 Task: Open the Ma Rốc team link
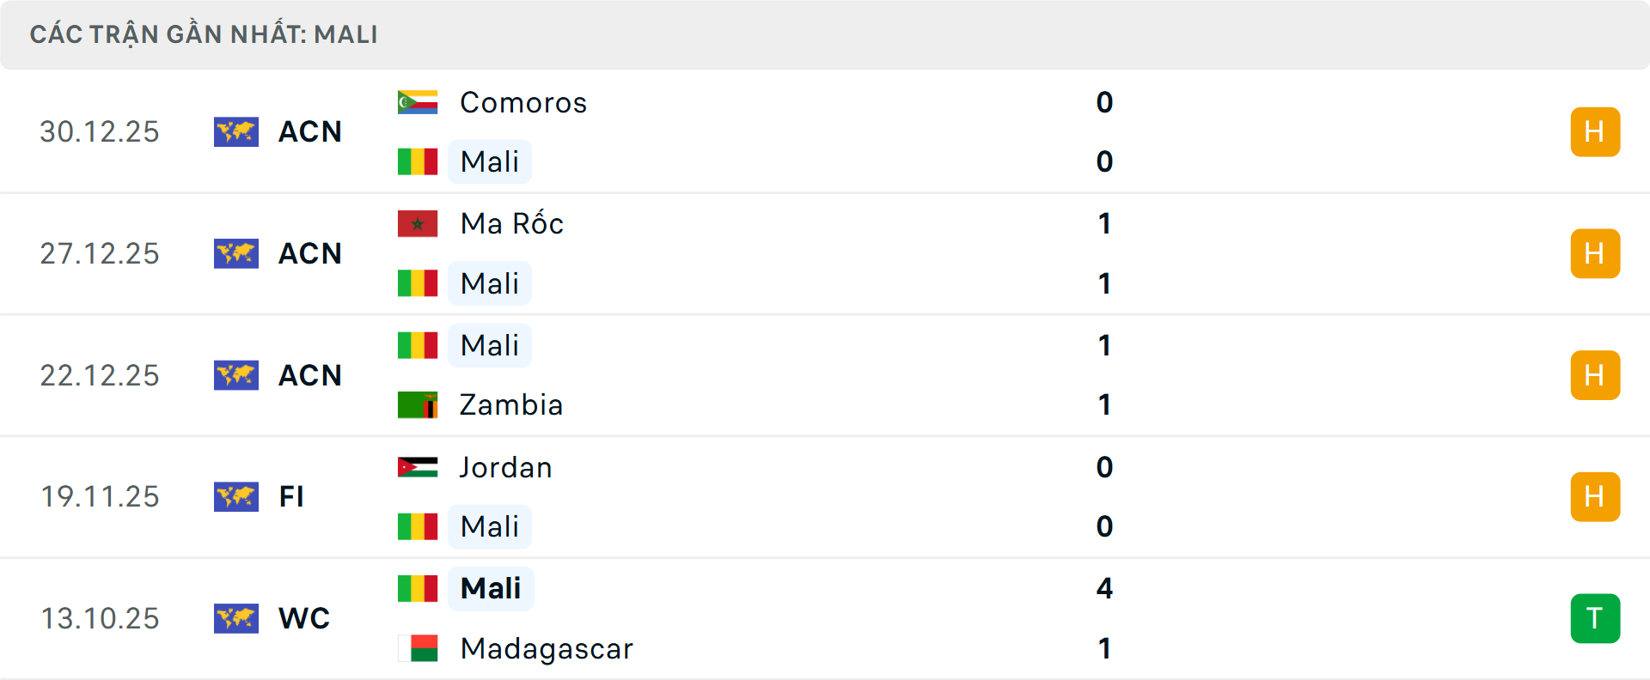(512, 223)
